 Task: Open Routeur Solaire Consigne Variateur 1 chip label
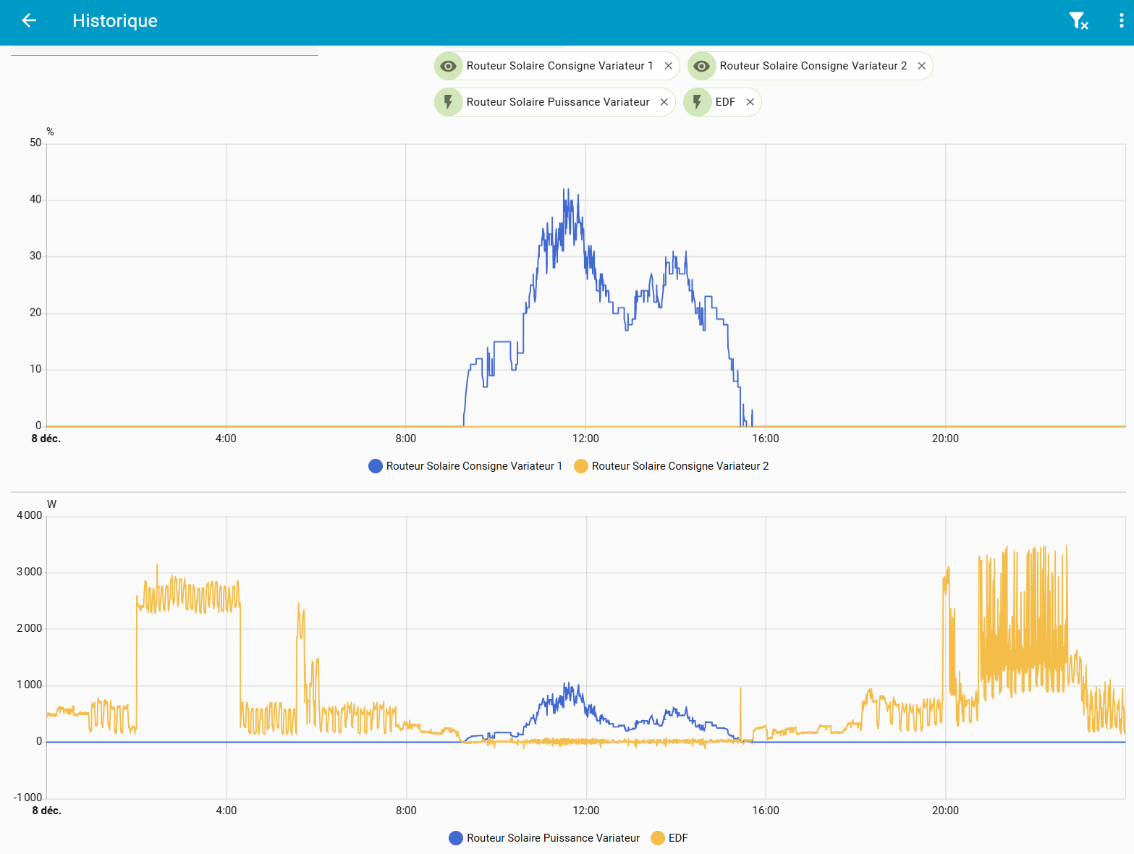click(559, 66)
